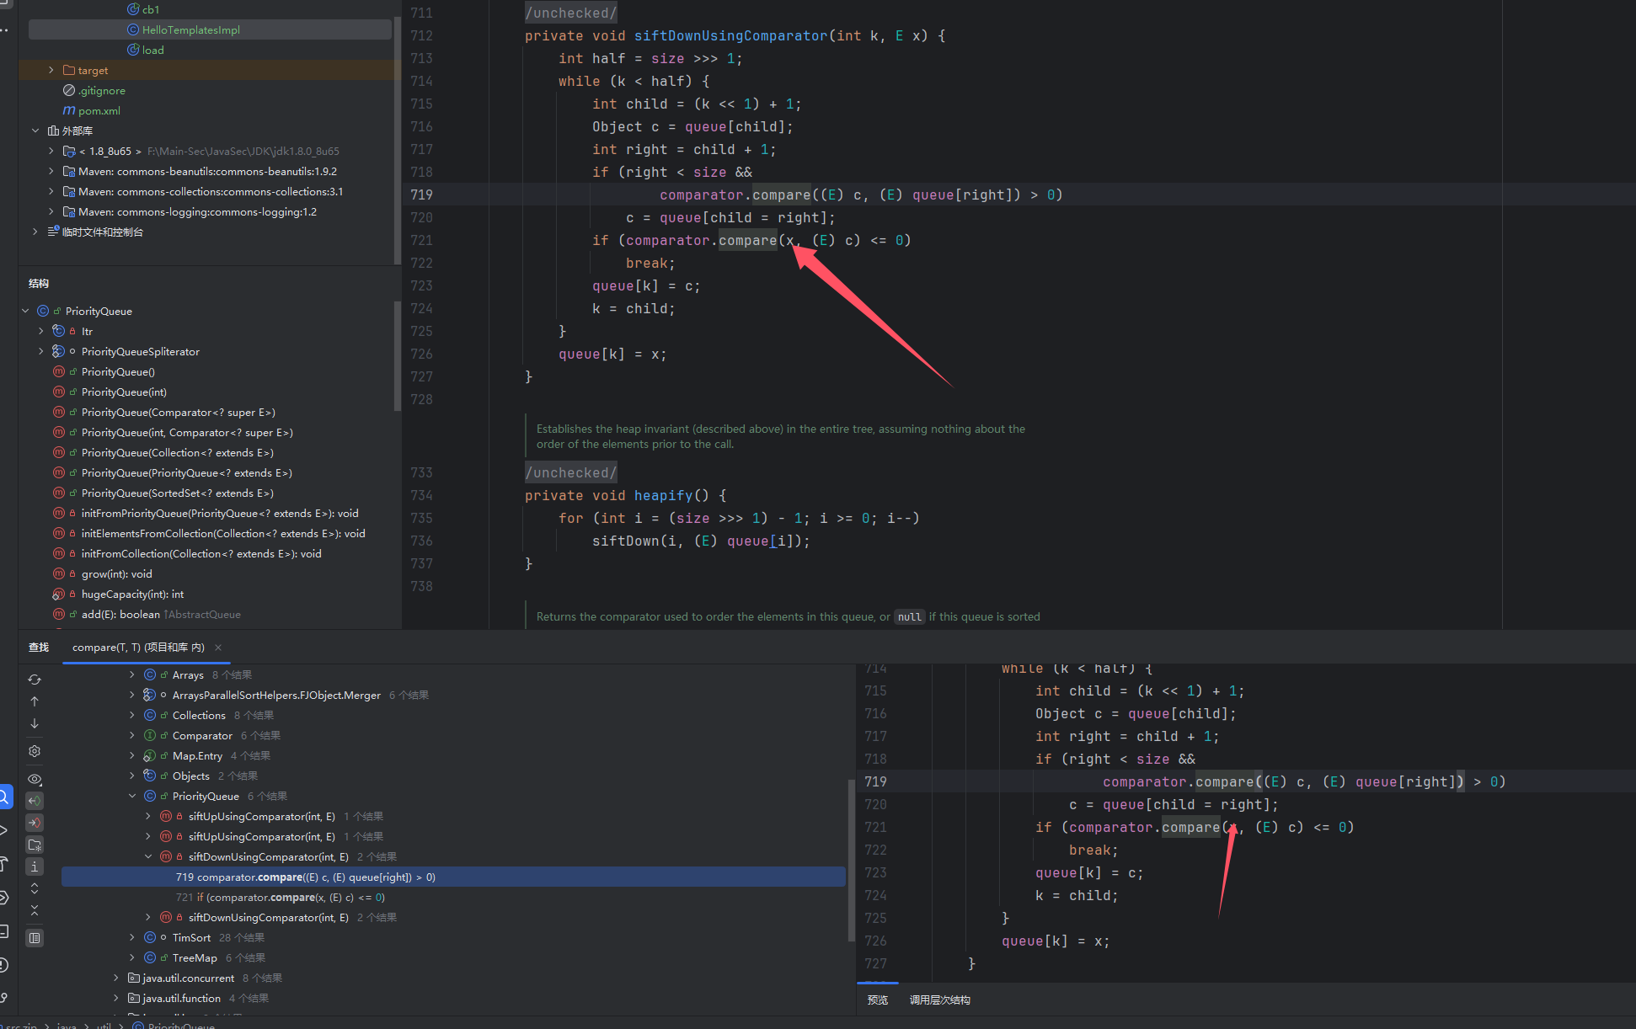Expand Itr inner class in structure
The height and width of the screenshot is (1029, 1636).
(40, 331)
